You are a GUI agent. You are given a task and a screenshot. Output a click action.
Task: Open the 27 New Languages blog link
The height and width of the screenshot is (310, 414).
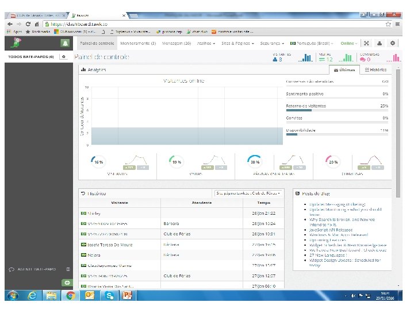pyautogui.click(x=328, y=255)
